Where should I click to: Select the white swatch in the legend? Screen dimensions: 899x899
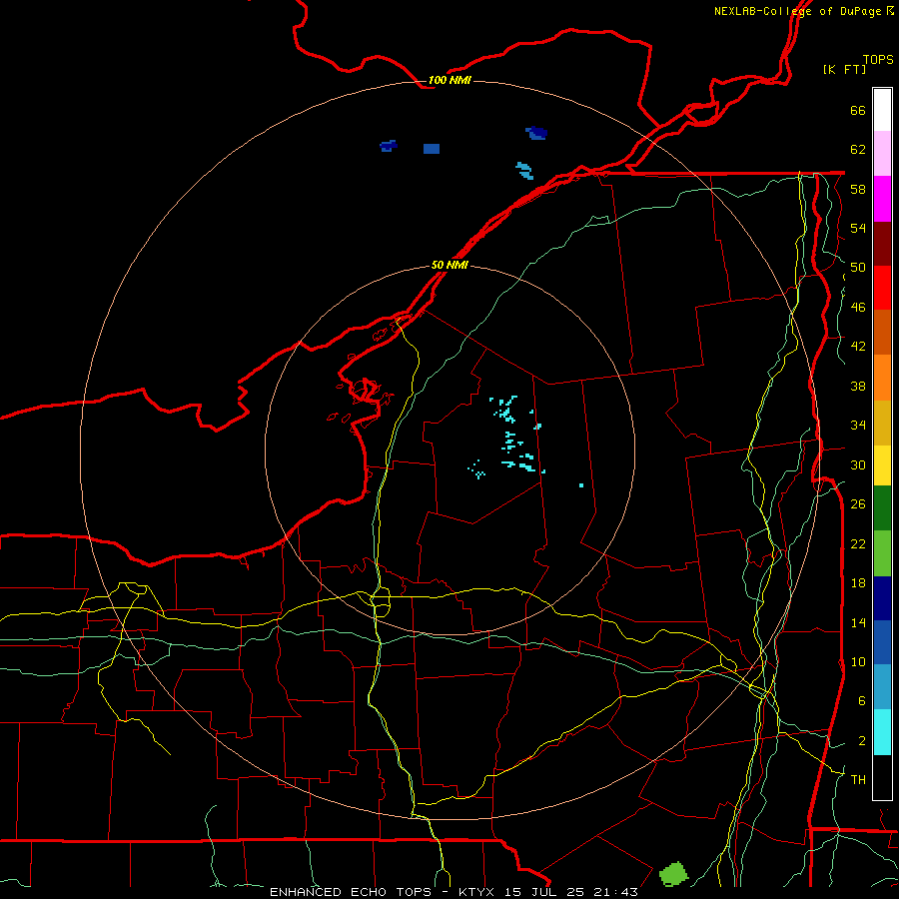882,110
